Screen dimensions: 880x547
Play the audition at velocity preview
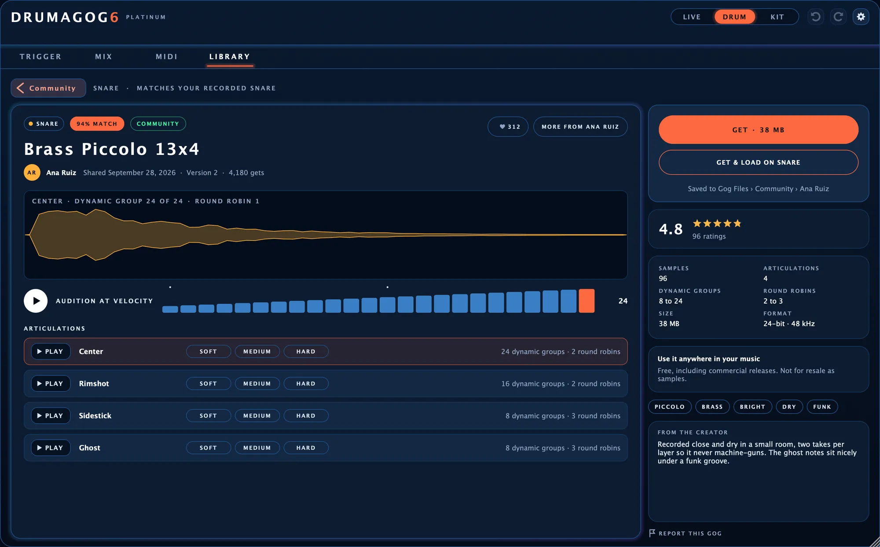tap(36, 301)
